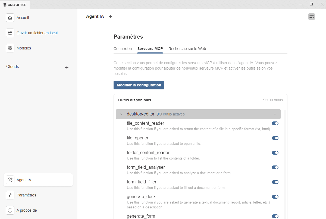The image size is (326, 219).
Task: Open Paramètres via the sliders icon
Action: 10,195
